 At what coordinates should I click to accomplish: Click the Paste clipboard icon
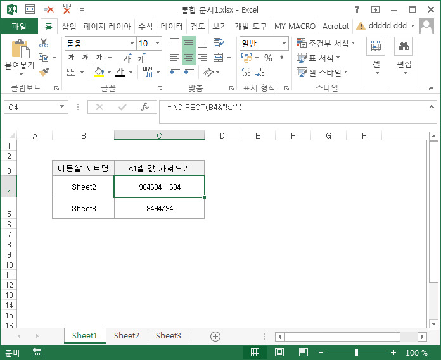click(20, 49)
